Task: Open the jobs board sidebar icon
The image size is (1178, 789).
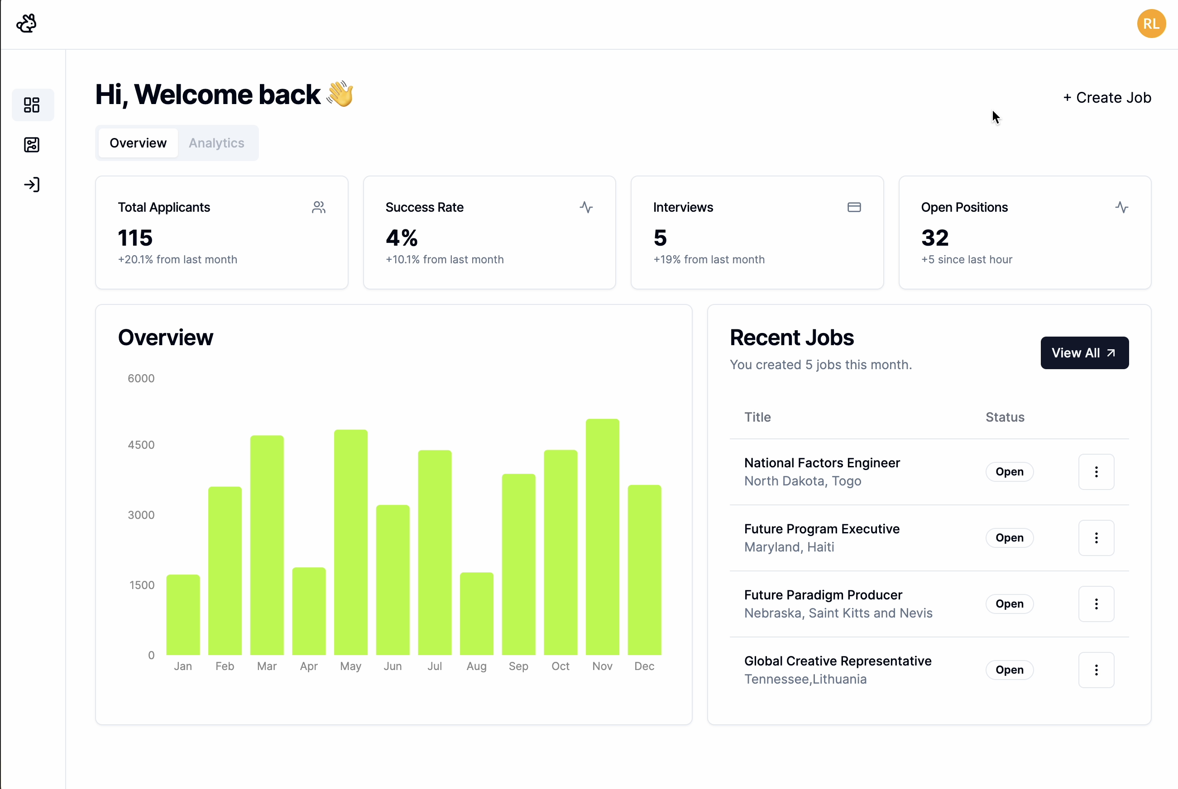Action: point(32,145)
